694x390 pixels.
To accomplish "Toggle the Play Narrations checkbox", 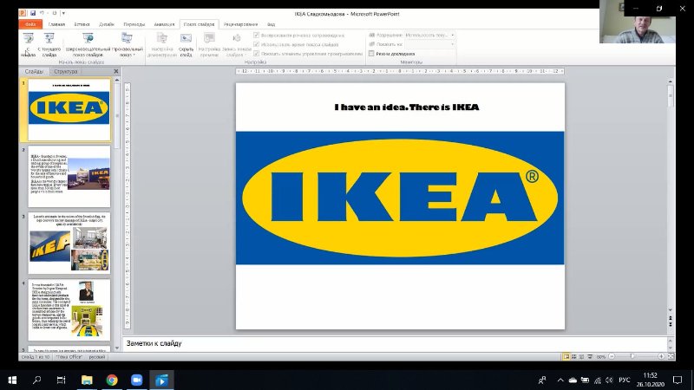I will pos(256,35).
